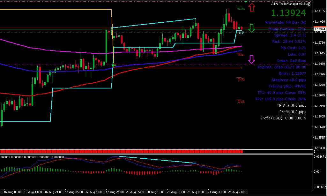
Task: Select the D-S2 pivot label
Action: [241, 79]
